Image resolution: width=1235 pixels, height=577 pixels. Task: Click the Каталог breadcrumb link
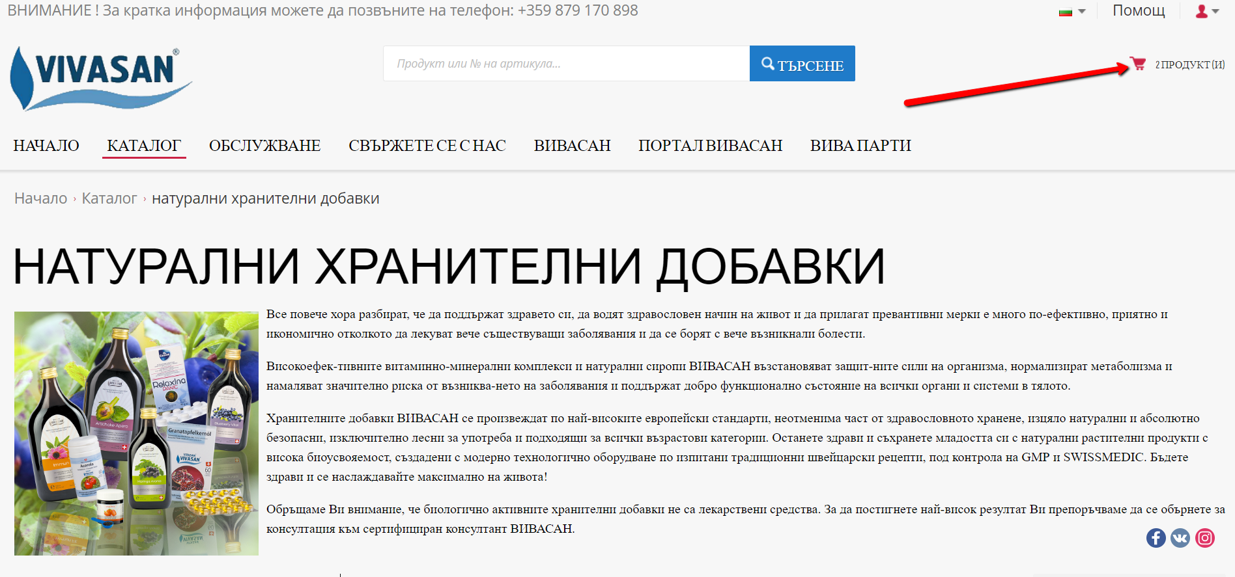click(x=109, y=198)
